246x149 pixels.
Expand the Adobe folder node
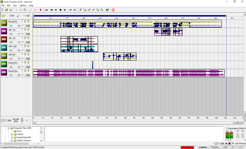(12, 135)
